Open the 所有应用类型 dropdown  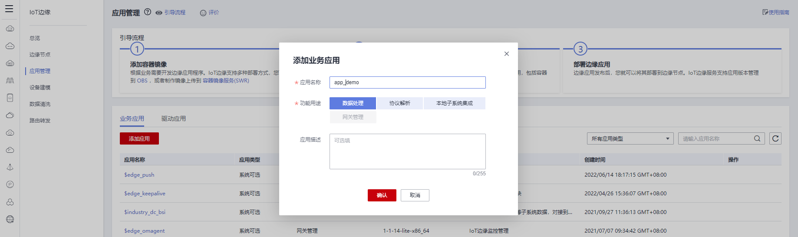point(630,138)
